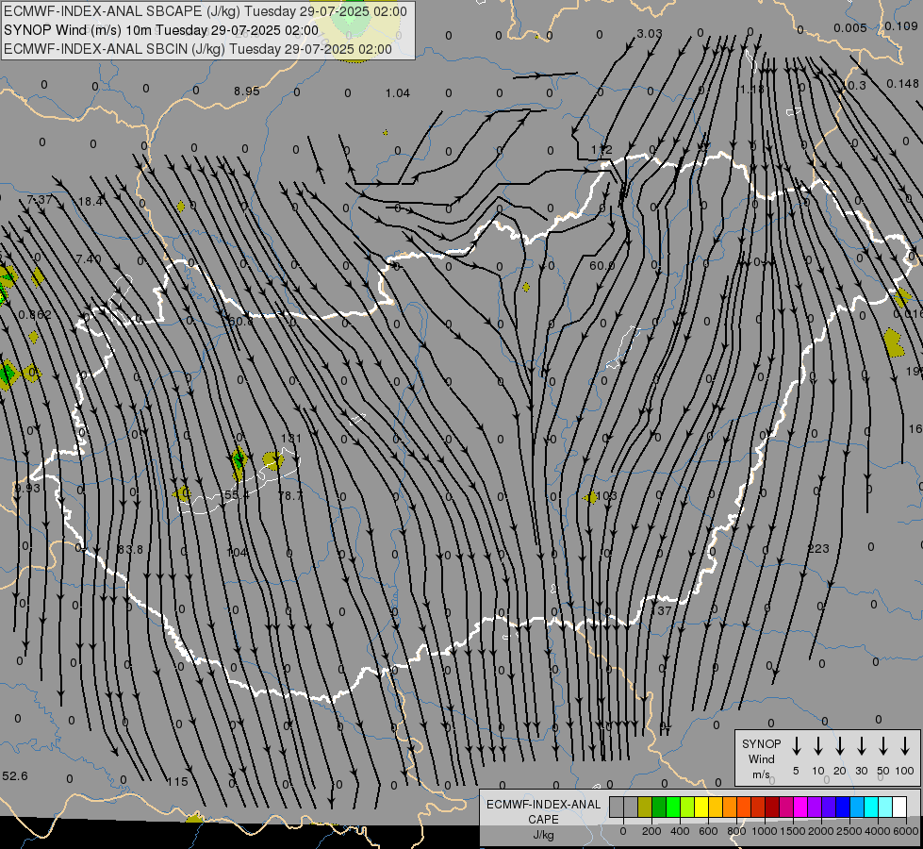Click the 103 value on map
The height and width of the screenshot is (849, 923).
(x=606, y=495)
